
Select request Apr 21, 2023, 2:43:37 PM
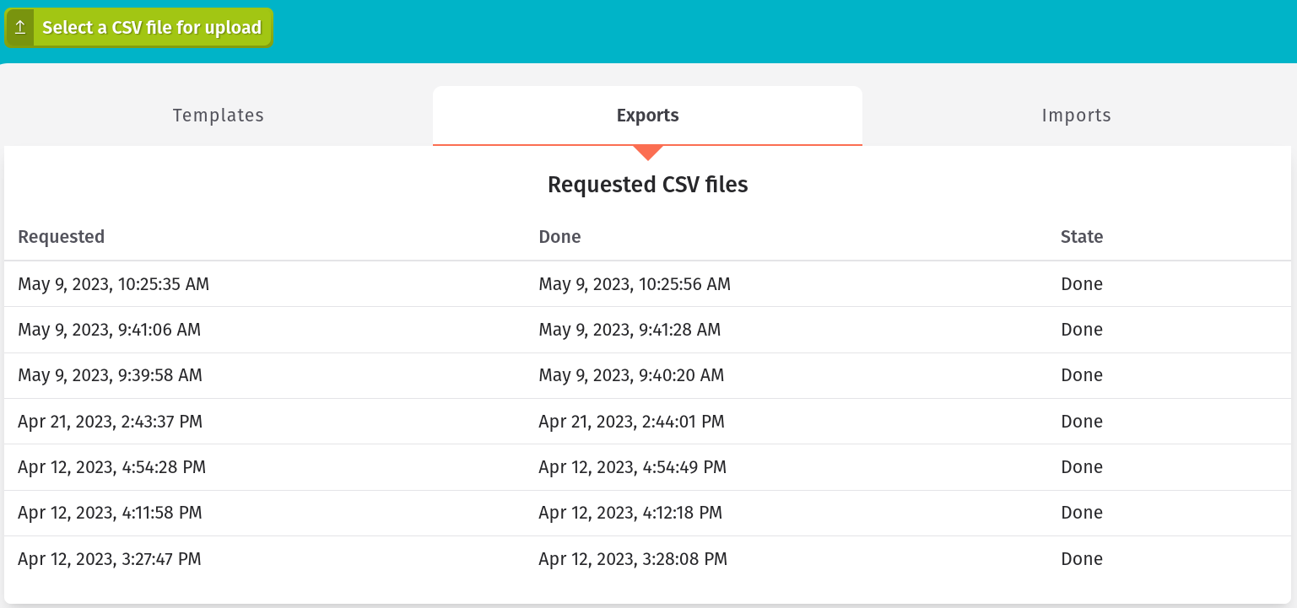click(x=111, y=422)
